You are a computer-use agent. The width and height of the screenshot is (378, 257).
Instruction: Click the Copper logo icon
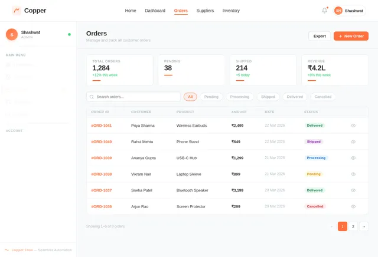point(17,11)
